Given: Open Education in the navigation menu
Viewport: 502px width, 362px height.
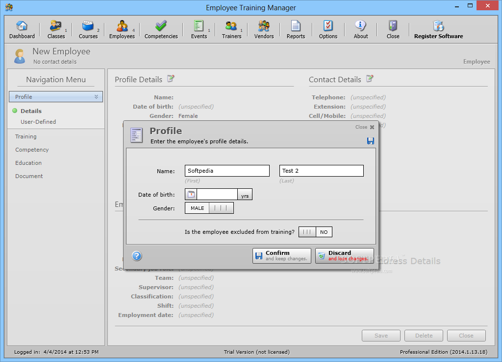Looking at the screenshot, I should click(28, 162).
